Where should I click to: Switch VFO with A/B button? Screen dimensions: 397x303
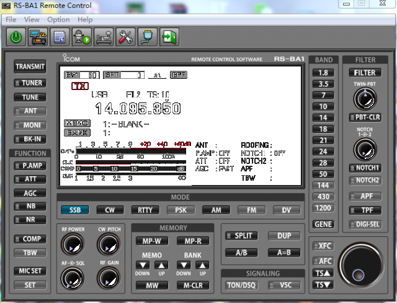pos(241,253)
